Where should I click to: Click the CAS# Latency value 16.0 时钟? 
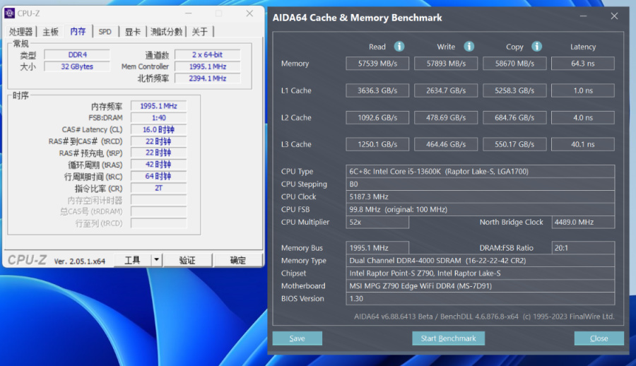[x=158, y=129]
